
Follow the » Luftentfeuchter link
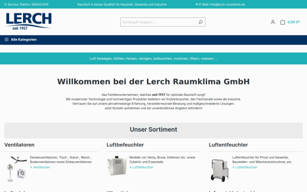point(245,167)
